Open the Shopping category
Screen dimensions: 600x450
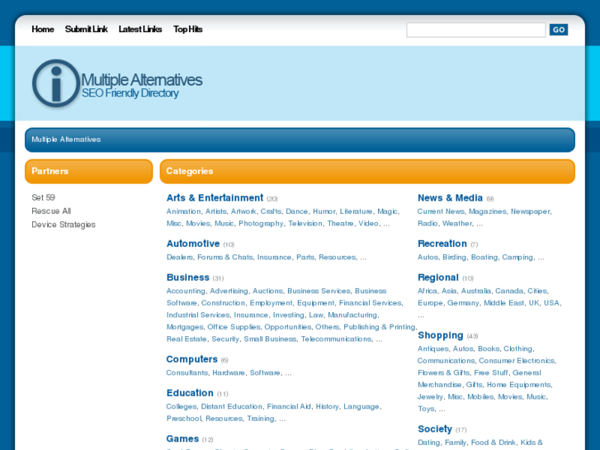click(441, 335)
